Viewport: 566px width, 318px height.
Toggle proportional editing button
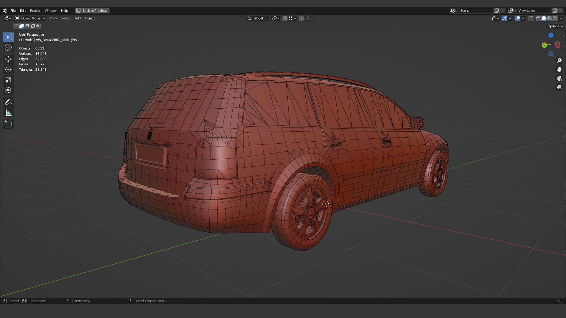click(302, 18)
